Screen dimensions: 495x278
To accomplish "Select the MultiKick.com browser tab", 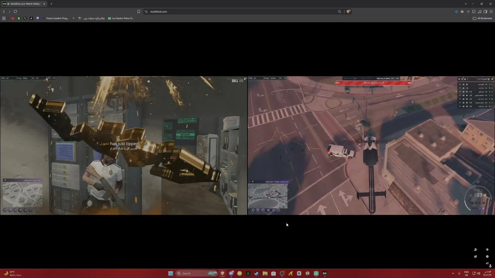I will click(24, 4).
